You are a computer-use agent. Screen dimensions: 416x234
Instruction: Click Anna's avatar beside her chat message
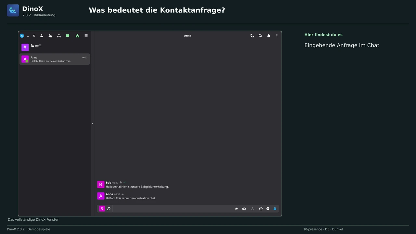[x=101, y=196]
